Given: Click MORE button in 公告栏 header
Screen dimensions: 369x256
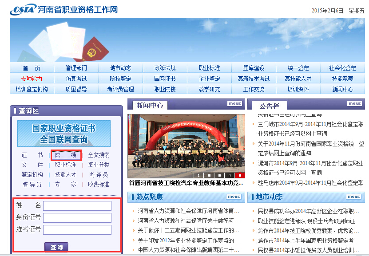Looking at the screenshot, I should point(354,104).
